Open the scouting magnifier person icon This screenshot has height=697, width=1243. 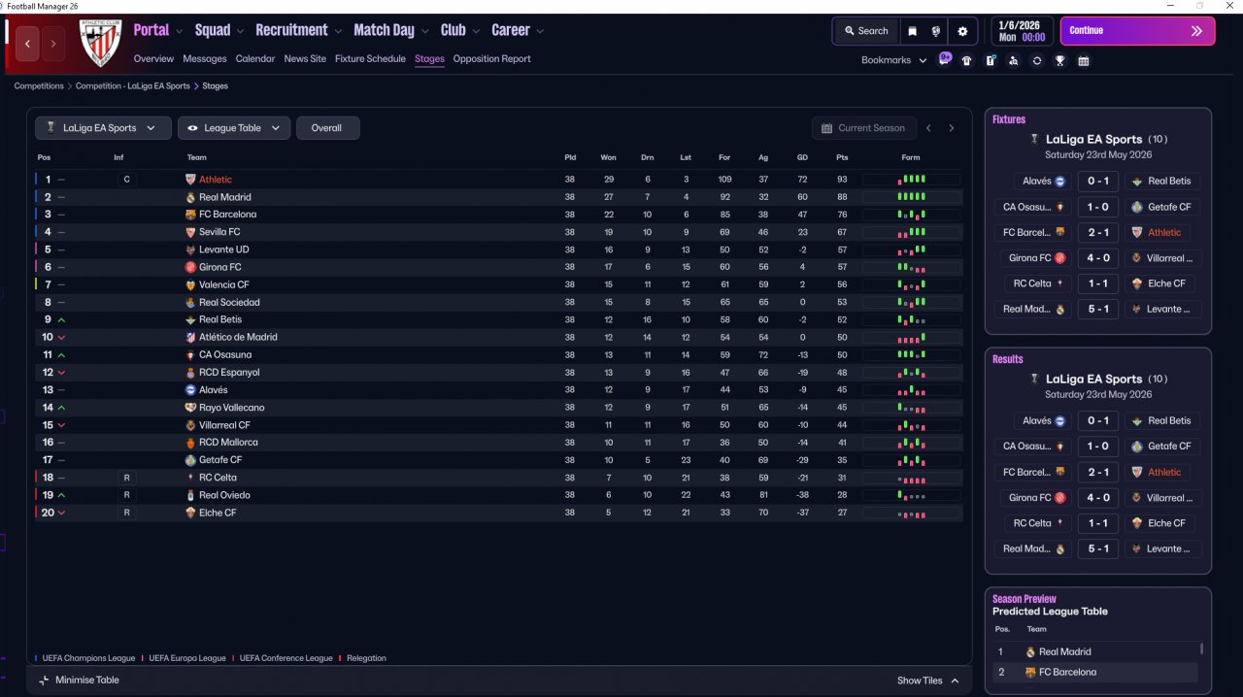(x=1014, y=60)
